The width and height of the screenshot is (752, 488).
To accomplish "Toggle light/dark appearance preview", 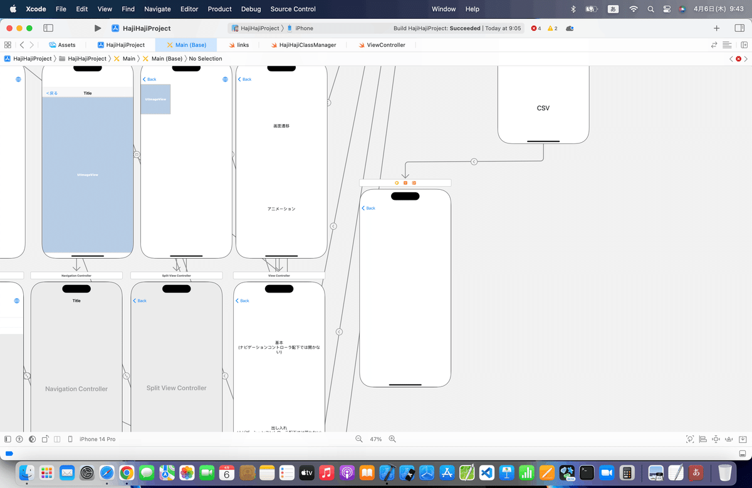I will [31, 439].
